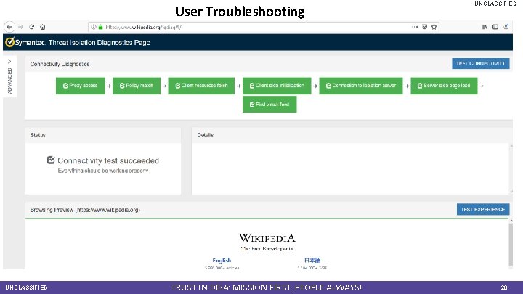The height and width of the screenshot is (294, 523).
Task: Toggle the browser sidebar icon
Action: click(495, 27)
